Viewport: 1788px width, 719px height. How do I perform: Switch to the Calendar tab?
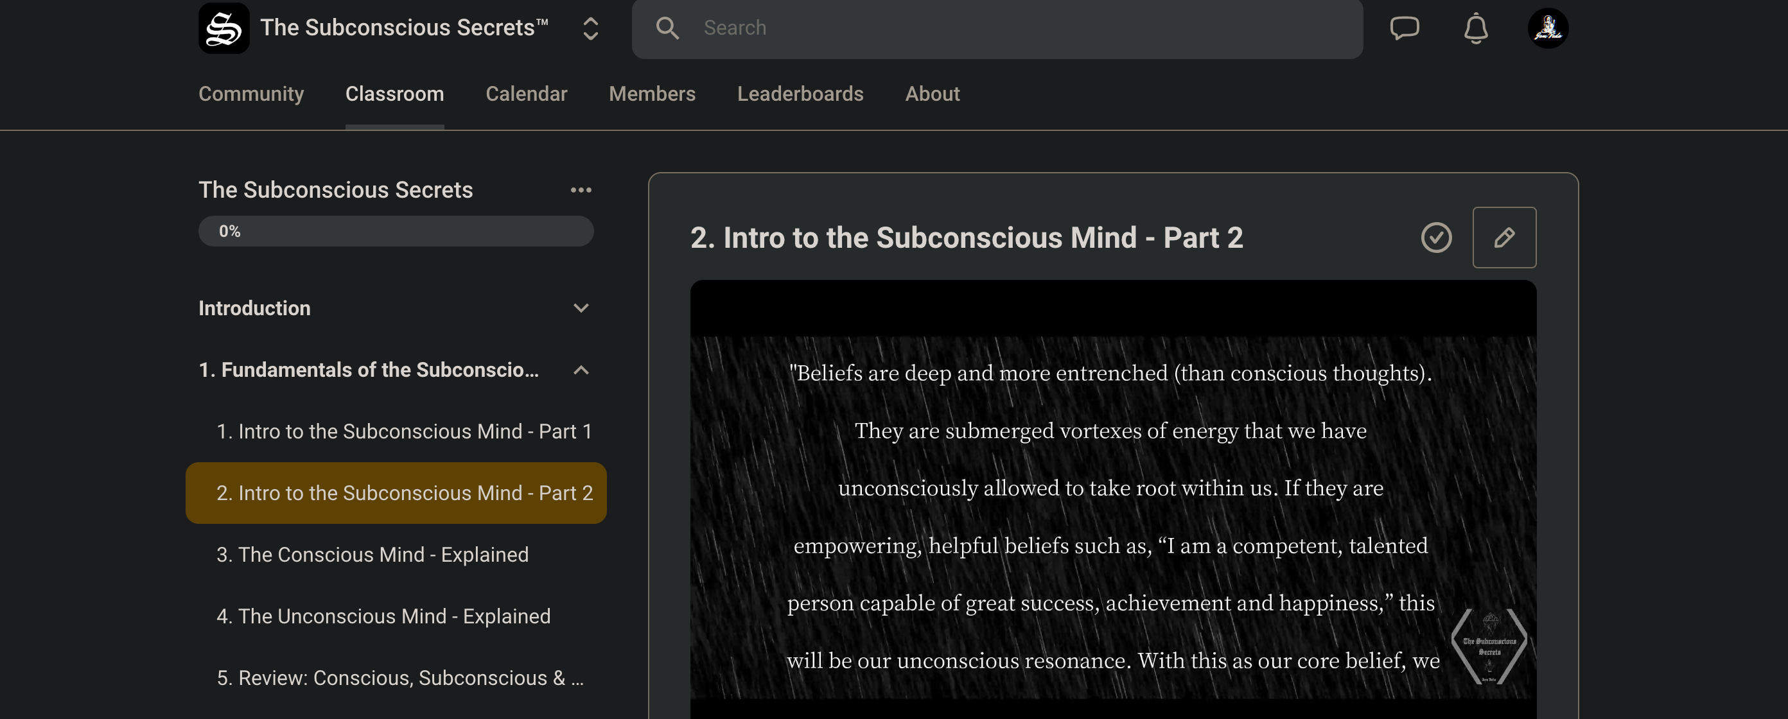526,94
